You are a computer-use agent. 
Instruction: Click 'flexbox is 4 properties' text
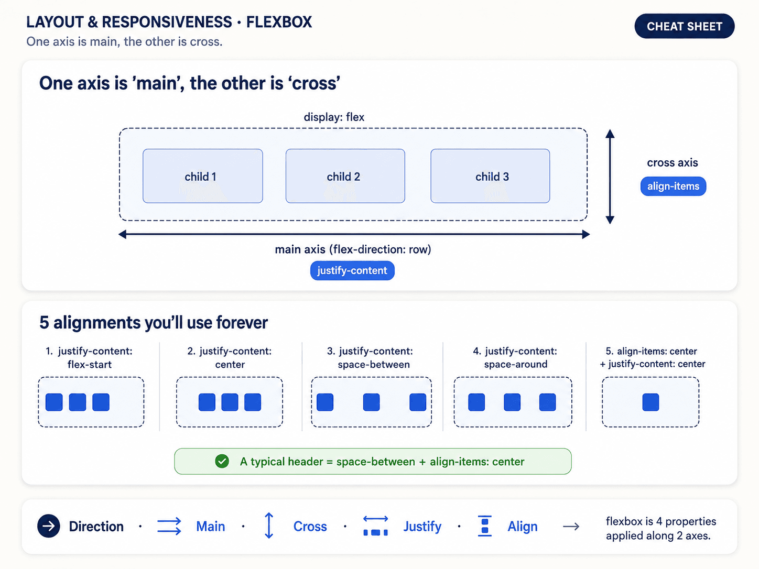tap(661, 528)
